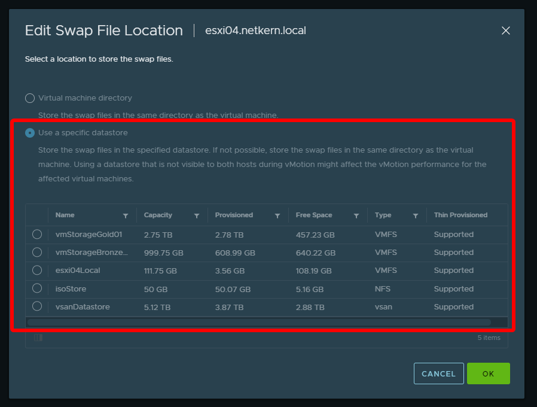The width and height of the screenshot is (537, 407).
Task: Open the Capacity column filter
Action: 197,215
